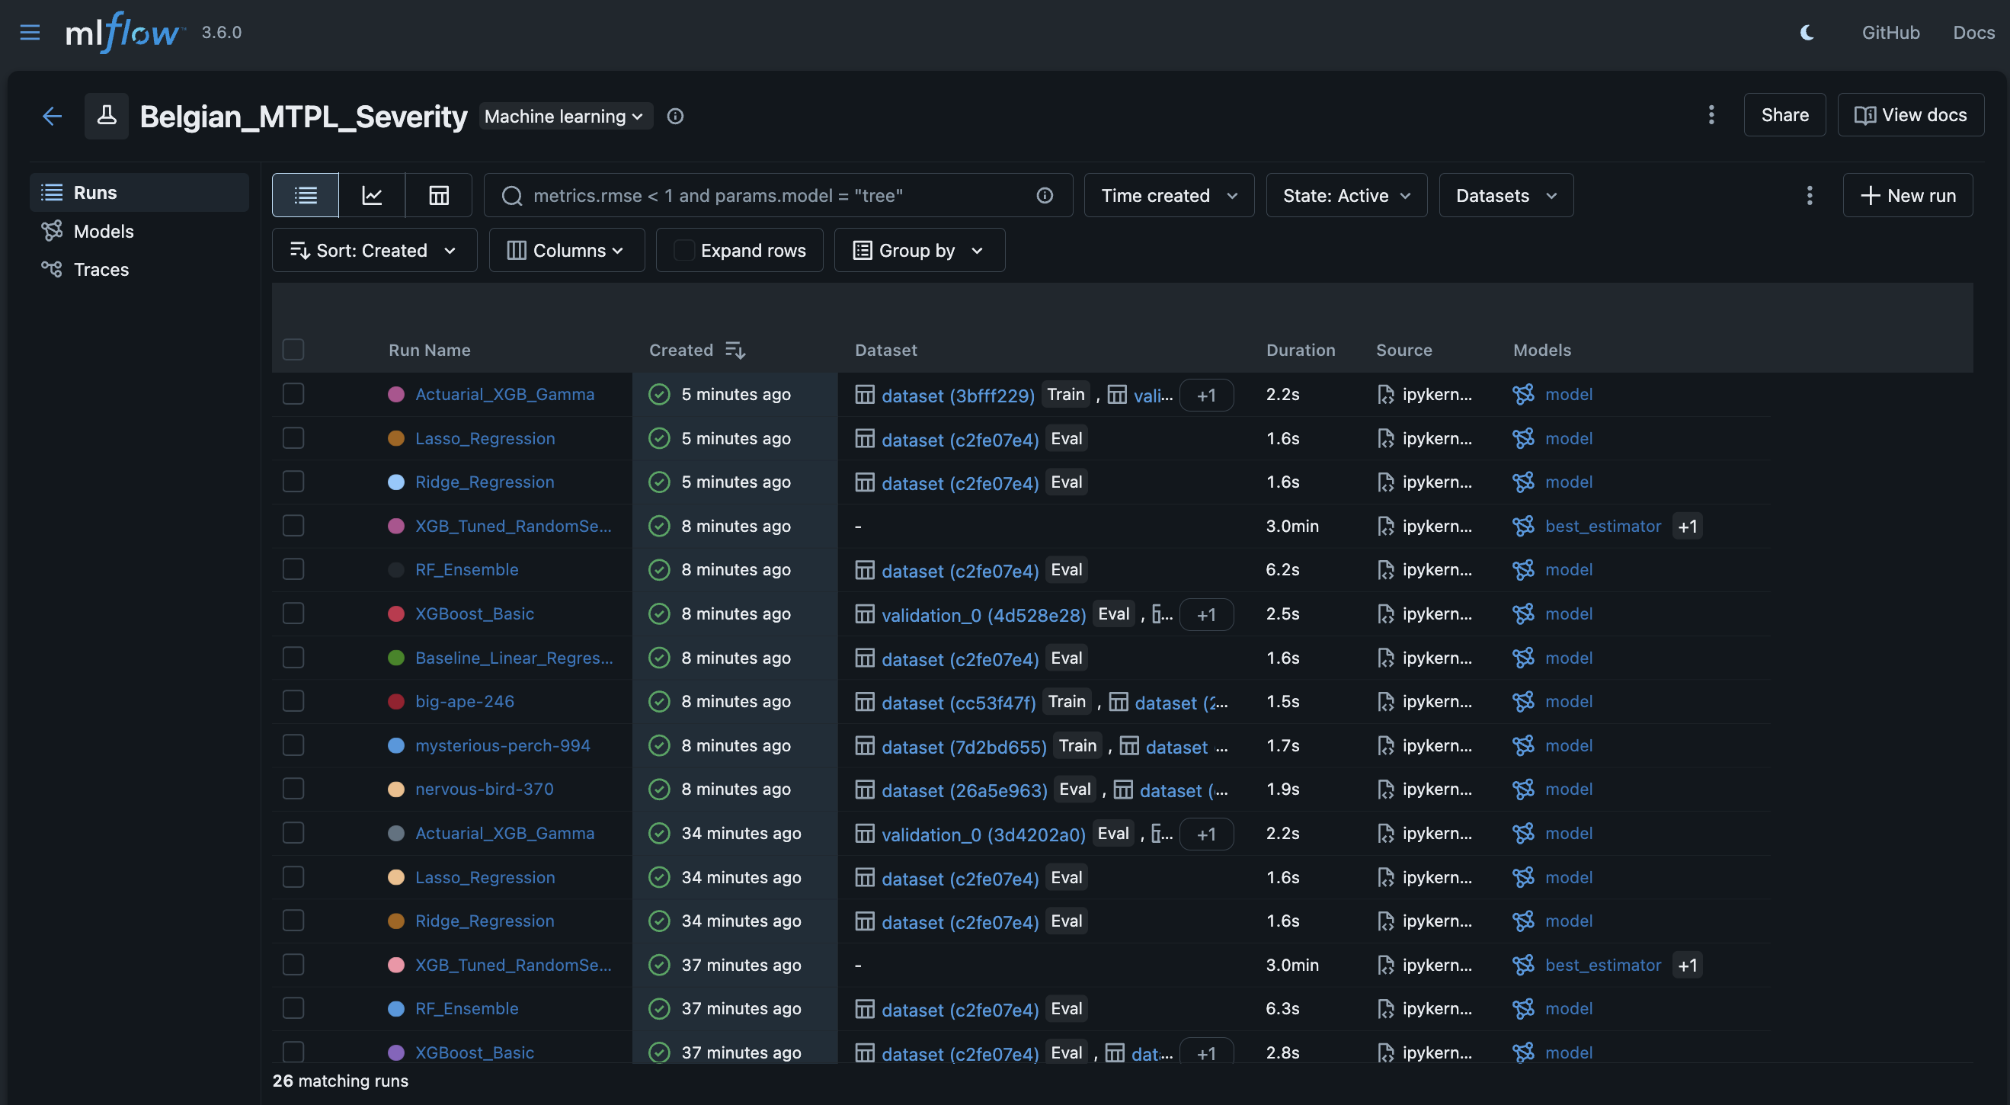Viewport: 2010px width, 1105px height.
Task: Open the hamburger navigation menu
Action: 30,32
